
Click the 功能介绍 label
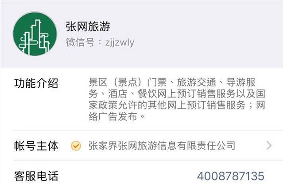click(x=36, y=83)
